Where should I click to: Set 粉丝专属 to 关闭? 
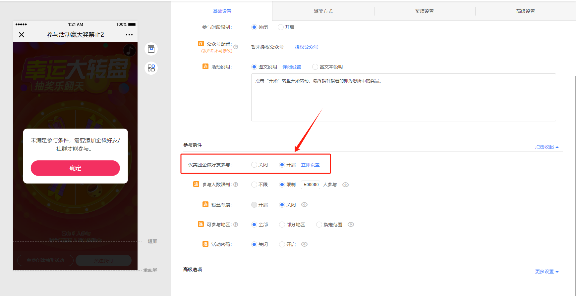tap(282, 205)
